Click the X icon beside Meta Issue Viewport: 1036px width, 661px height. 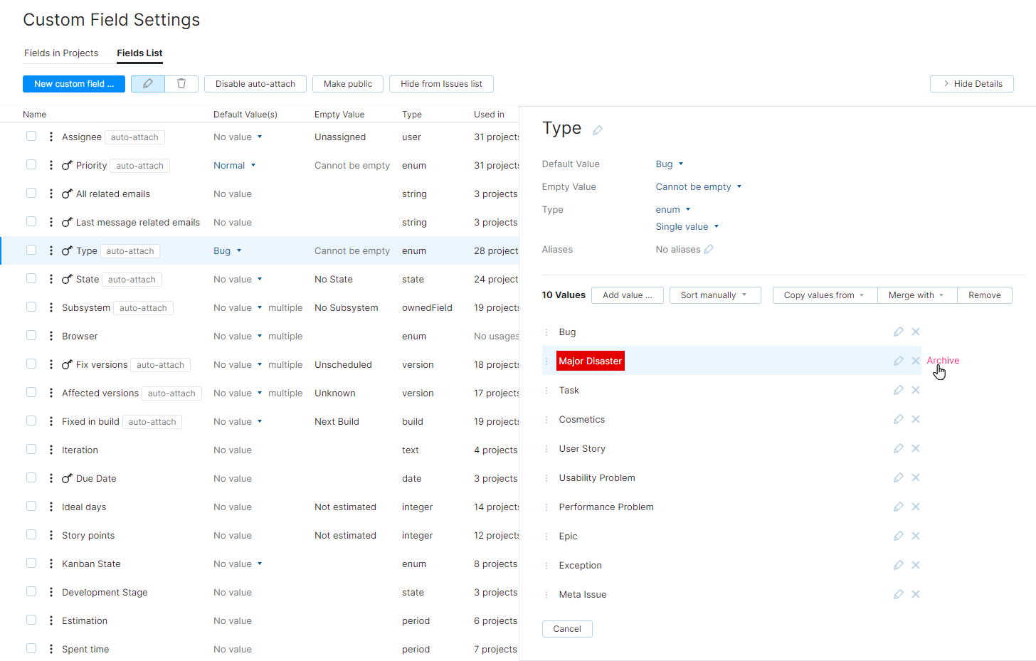pos(916,593)
